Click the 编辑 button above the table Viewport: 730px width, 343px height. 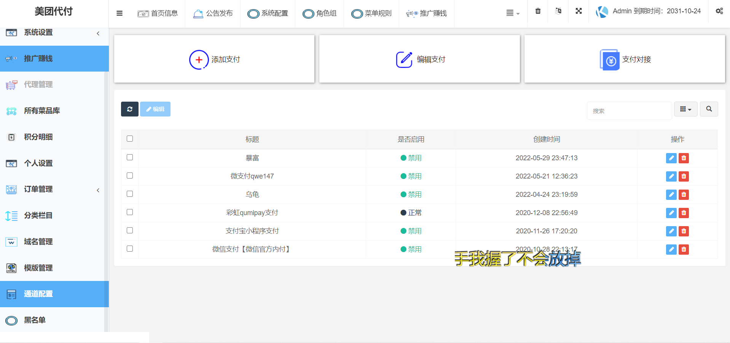click(155, 109)
